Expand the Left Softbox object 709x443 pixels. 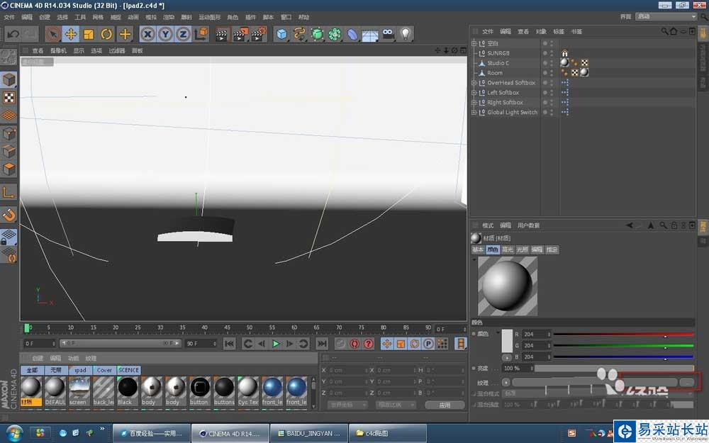coord(474,93)
